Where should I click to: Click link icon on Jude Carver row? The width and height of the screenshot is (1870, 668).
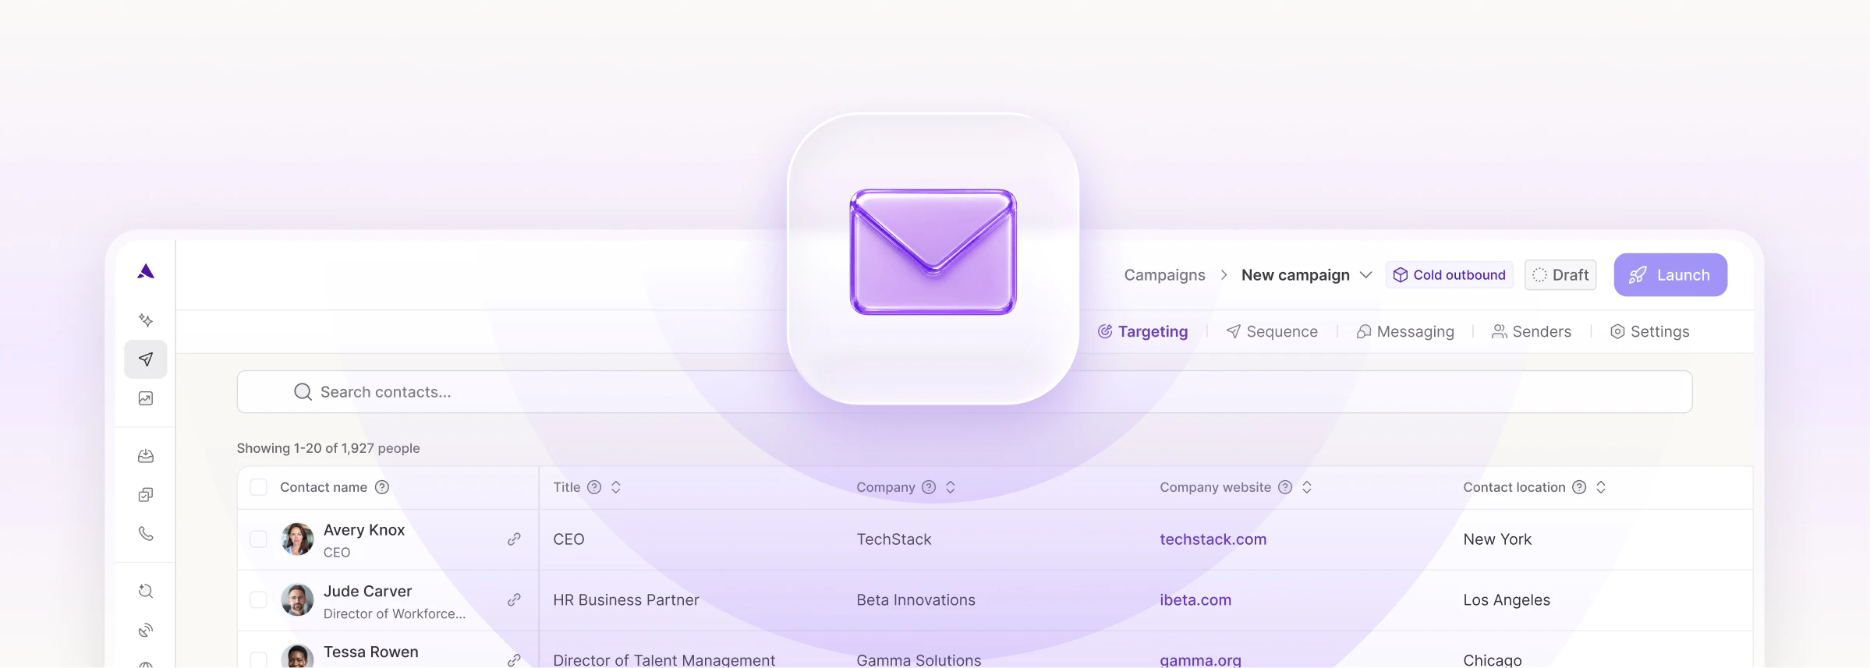514,600
